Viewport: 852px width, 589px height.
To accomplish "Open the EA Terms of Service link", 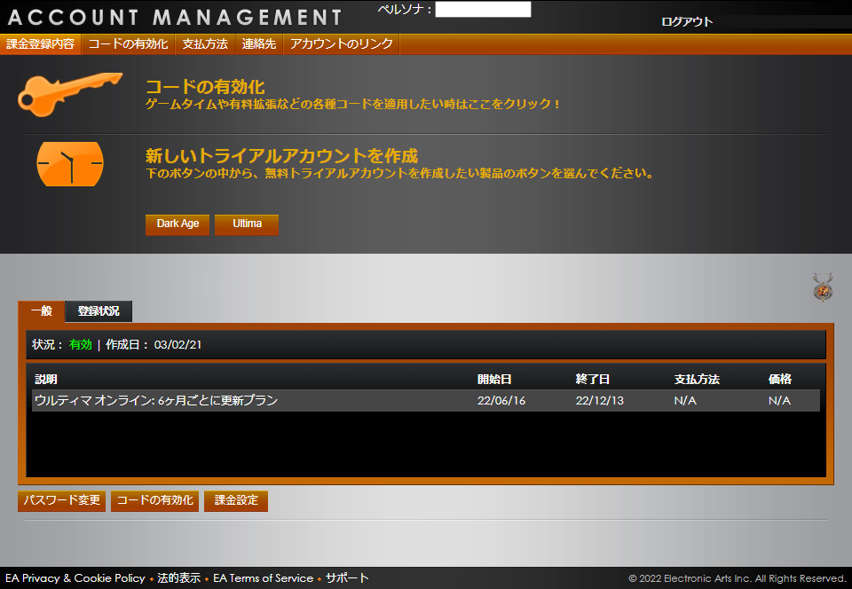I will tap(263, 578).
